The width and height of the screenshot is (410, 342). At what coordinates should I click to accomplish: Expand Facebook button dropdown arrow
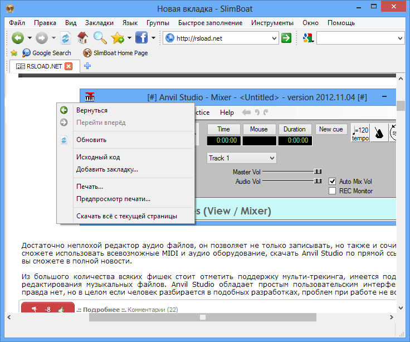(154, 38)
